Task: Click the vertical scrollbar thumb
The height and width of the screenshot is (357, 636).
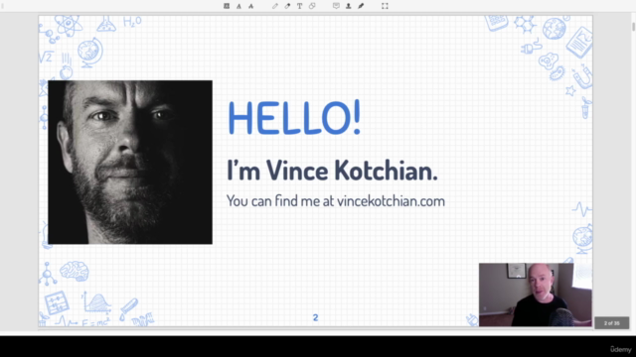Action: pos(633,26)
